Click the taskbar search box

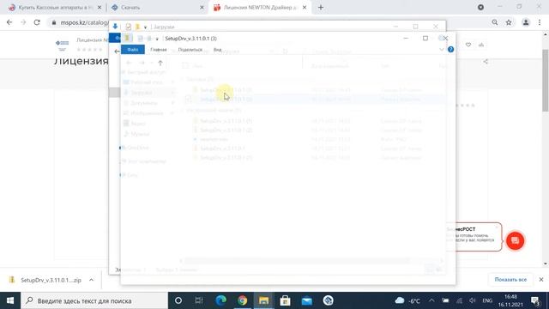pos(94,300)
